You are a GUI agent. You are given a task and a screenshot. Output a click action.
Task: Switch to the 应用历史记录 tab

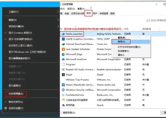click(78, 13)
